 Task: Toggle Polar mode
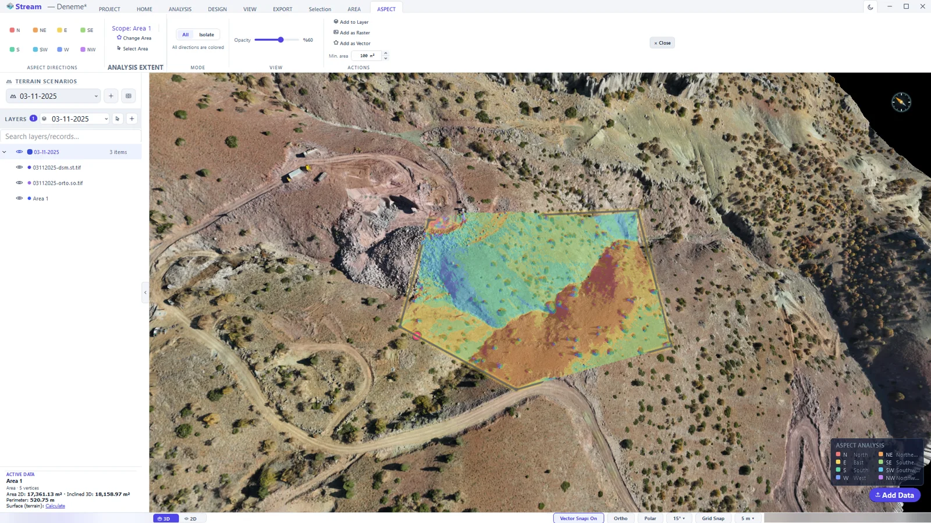coord(650,518)
